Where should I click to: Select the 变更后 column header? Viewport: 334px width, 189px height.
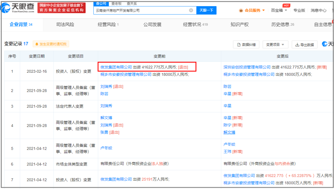pos(282,56)
